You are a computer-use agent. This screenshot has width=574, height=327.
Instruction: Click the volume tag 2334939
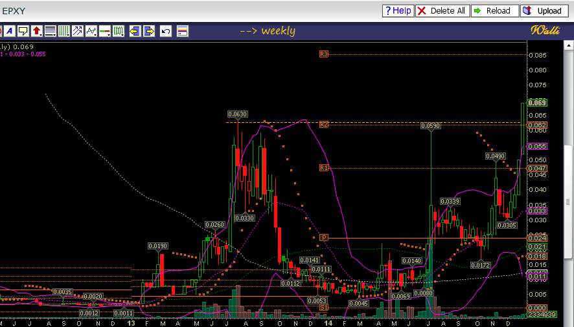click(x=542, y=314)
